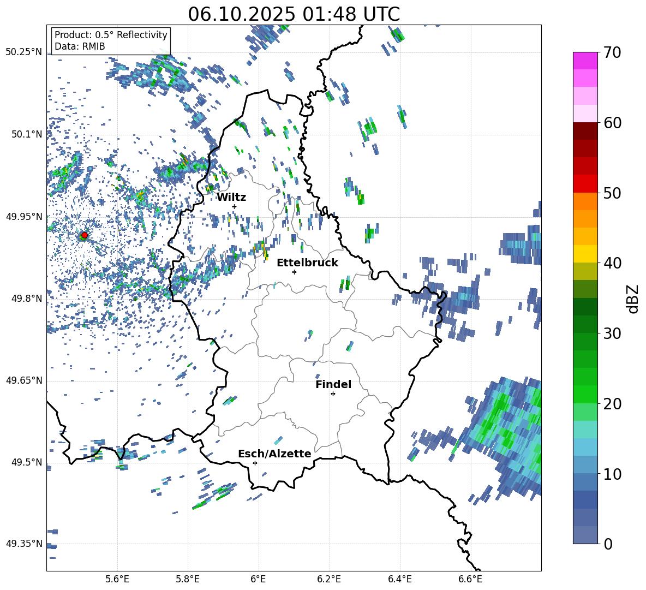Click the '49.95°N' latitude label
This screenshot has height=590, width=646.
coord(24,216)
